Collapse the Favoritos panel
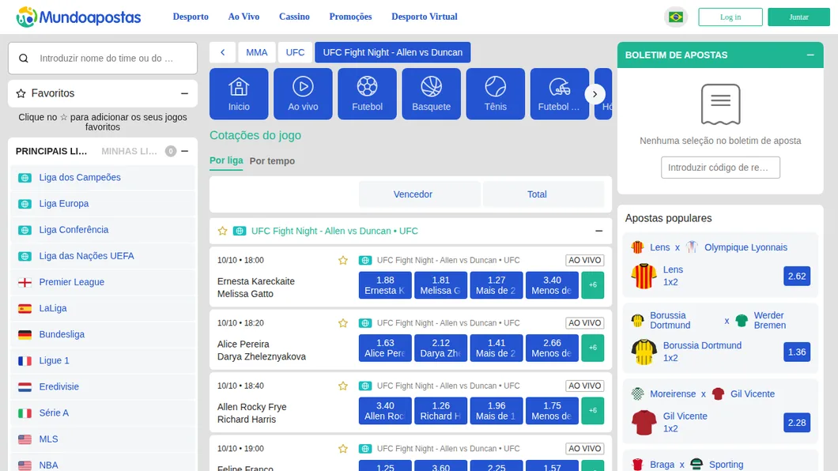The width and height of the screenshot is (838, 471). tap(184, 93)
